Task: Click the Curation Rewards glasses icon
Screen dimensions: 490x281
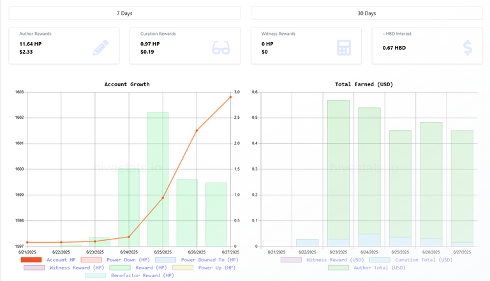Action: click(x=221, y=47)
